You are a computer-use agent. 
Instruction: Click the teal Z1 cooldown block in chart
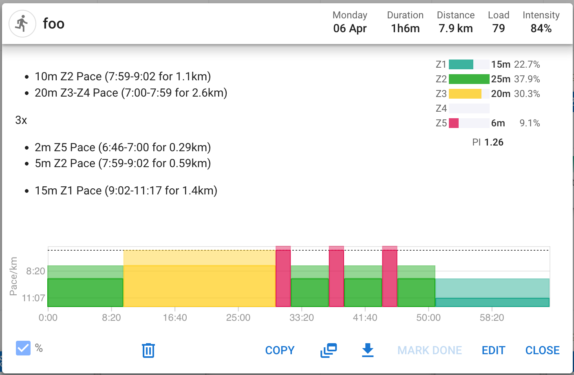tap(492, 293)
